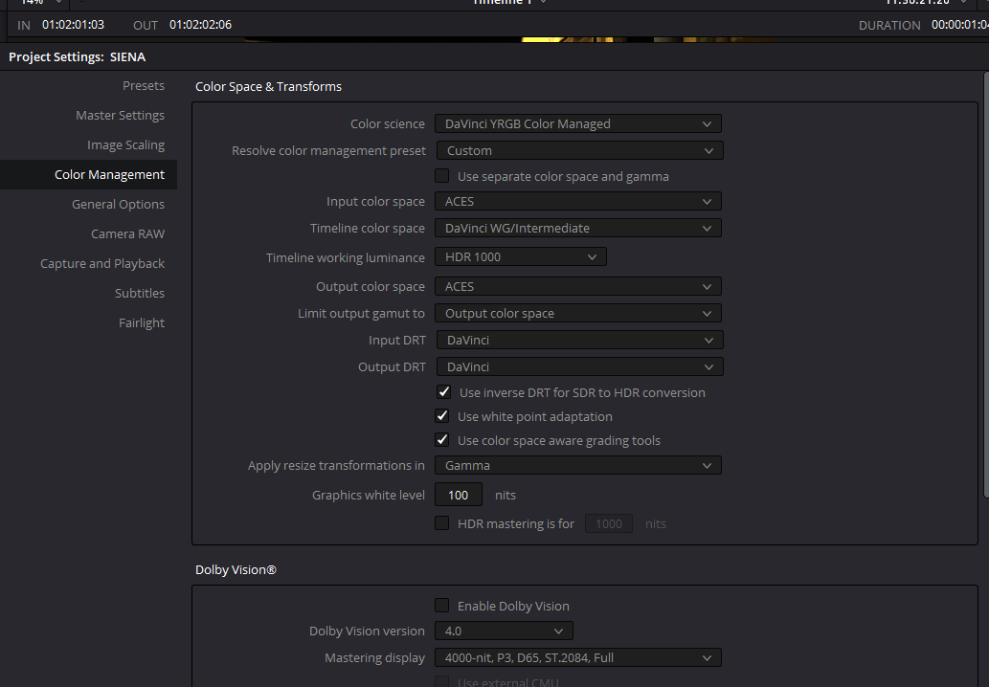Open the Color science dropdown
989x687 pixels.
[x=577, y=123]
